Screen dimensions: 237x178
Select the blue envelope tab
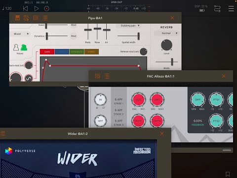coord(62,52)
